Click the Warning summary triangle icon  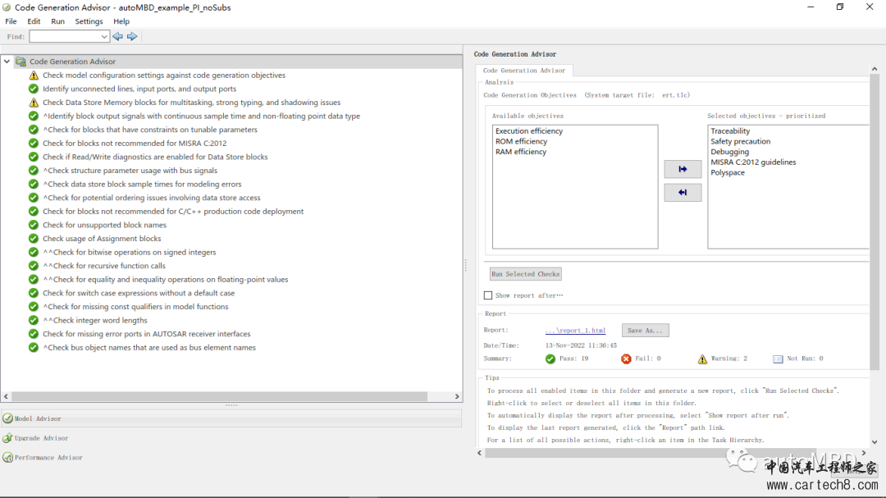tap(702, 359)
